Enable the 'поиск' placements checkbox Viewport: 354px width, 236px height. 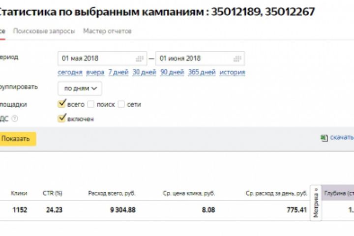[91, 104]
